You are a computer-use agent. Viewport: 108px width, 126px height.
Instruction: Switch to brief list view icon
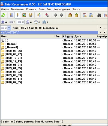[11, 15]
